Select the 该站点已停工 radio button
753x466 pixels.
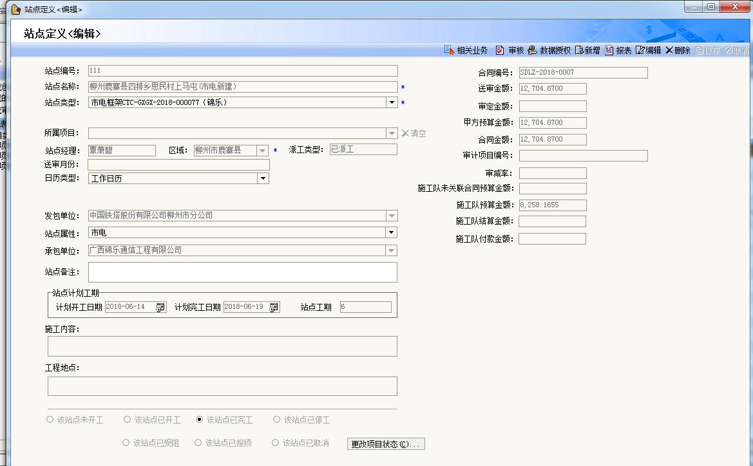[x=277, y=420]
